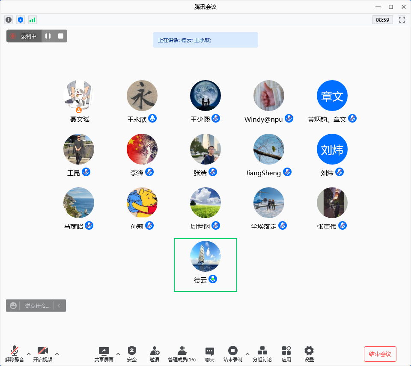Open Breakout Rooms (分组讨论)
This screenshot has width=411, height=366.
pos(262,354)
